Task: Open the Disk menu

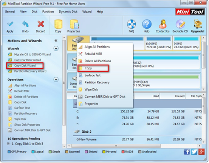Action: click(34, 12)
